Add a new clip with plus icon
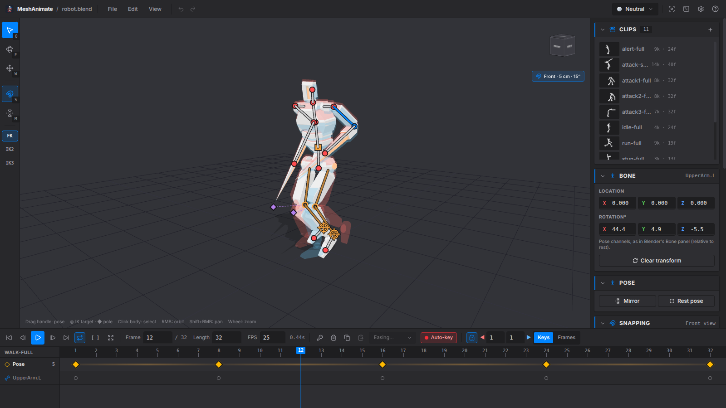Image resolution: width=726 pixels, height=408 pixels. [x=710, y=29]
